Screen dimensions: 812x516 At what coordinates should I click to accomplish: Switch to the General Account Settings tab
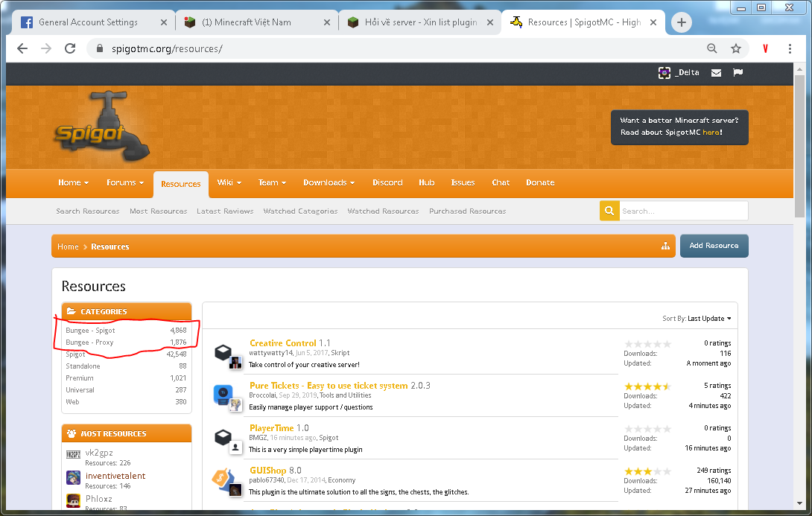(x=89, y=22)
